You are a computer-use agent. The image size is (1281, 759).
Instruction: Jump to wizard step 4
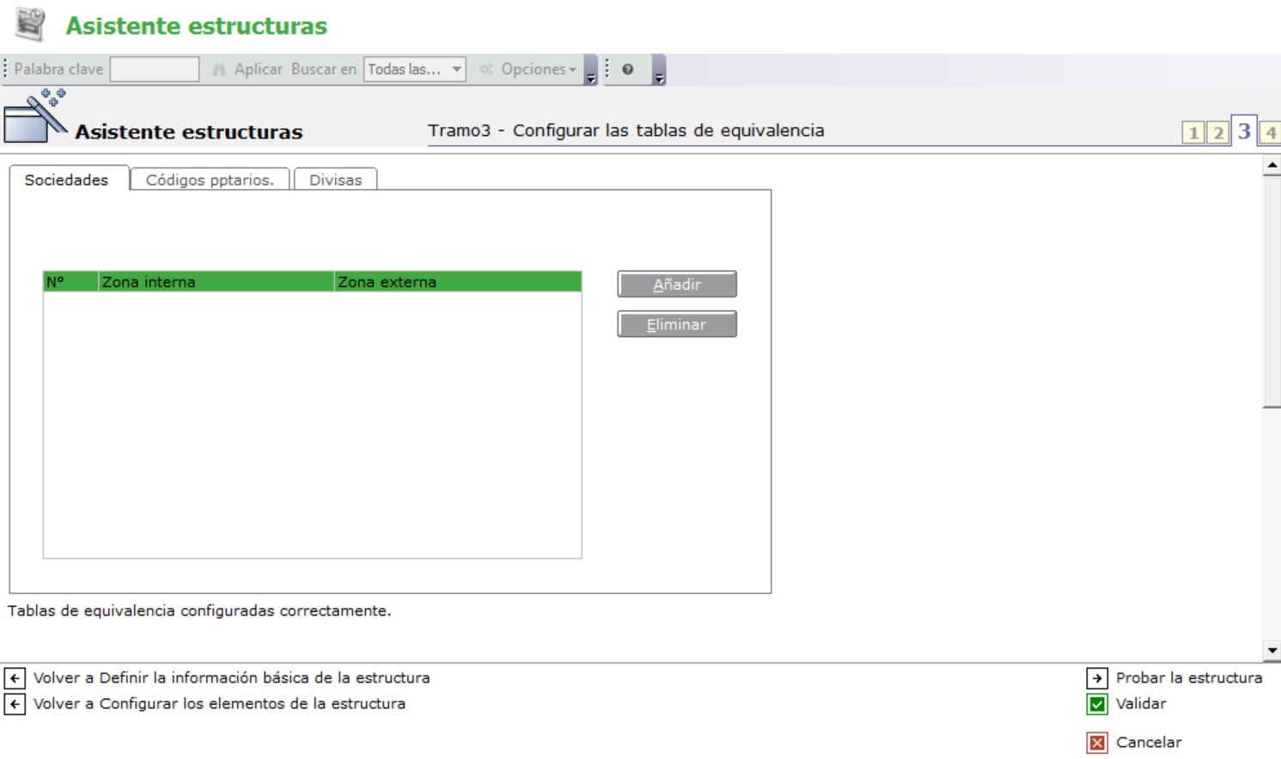(x=1270, y=132)
